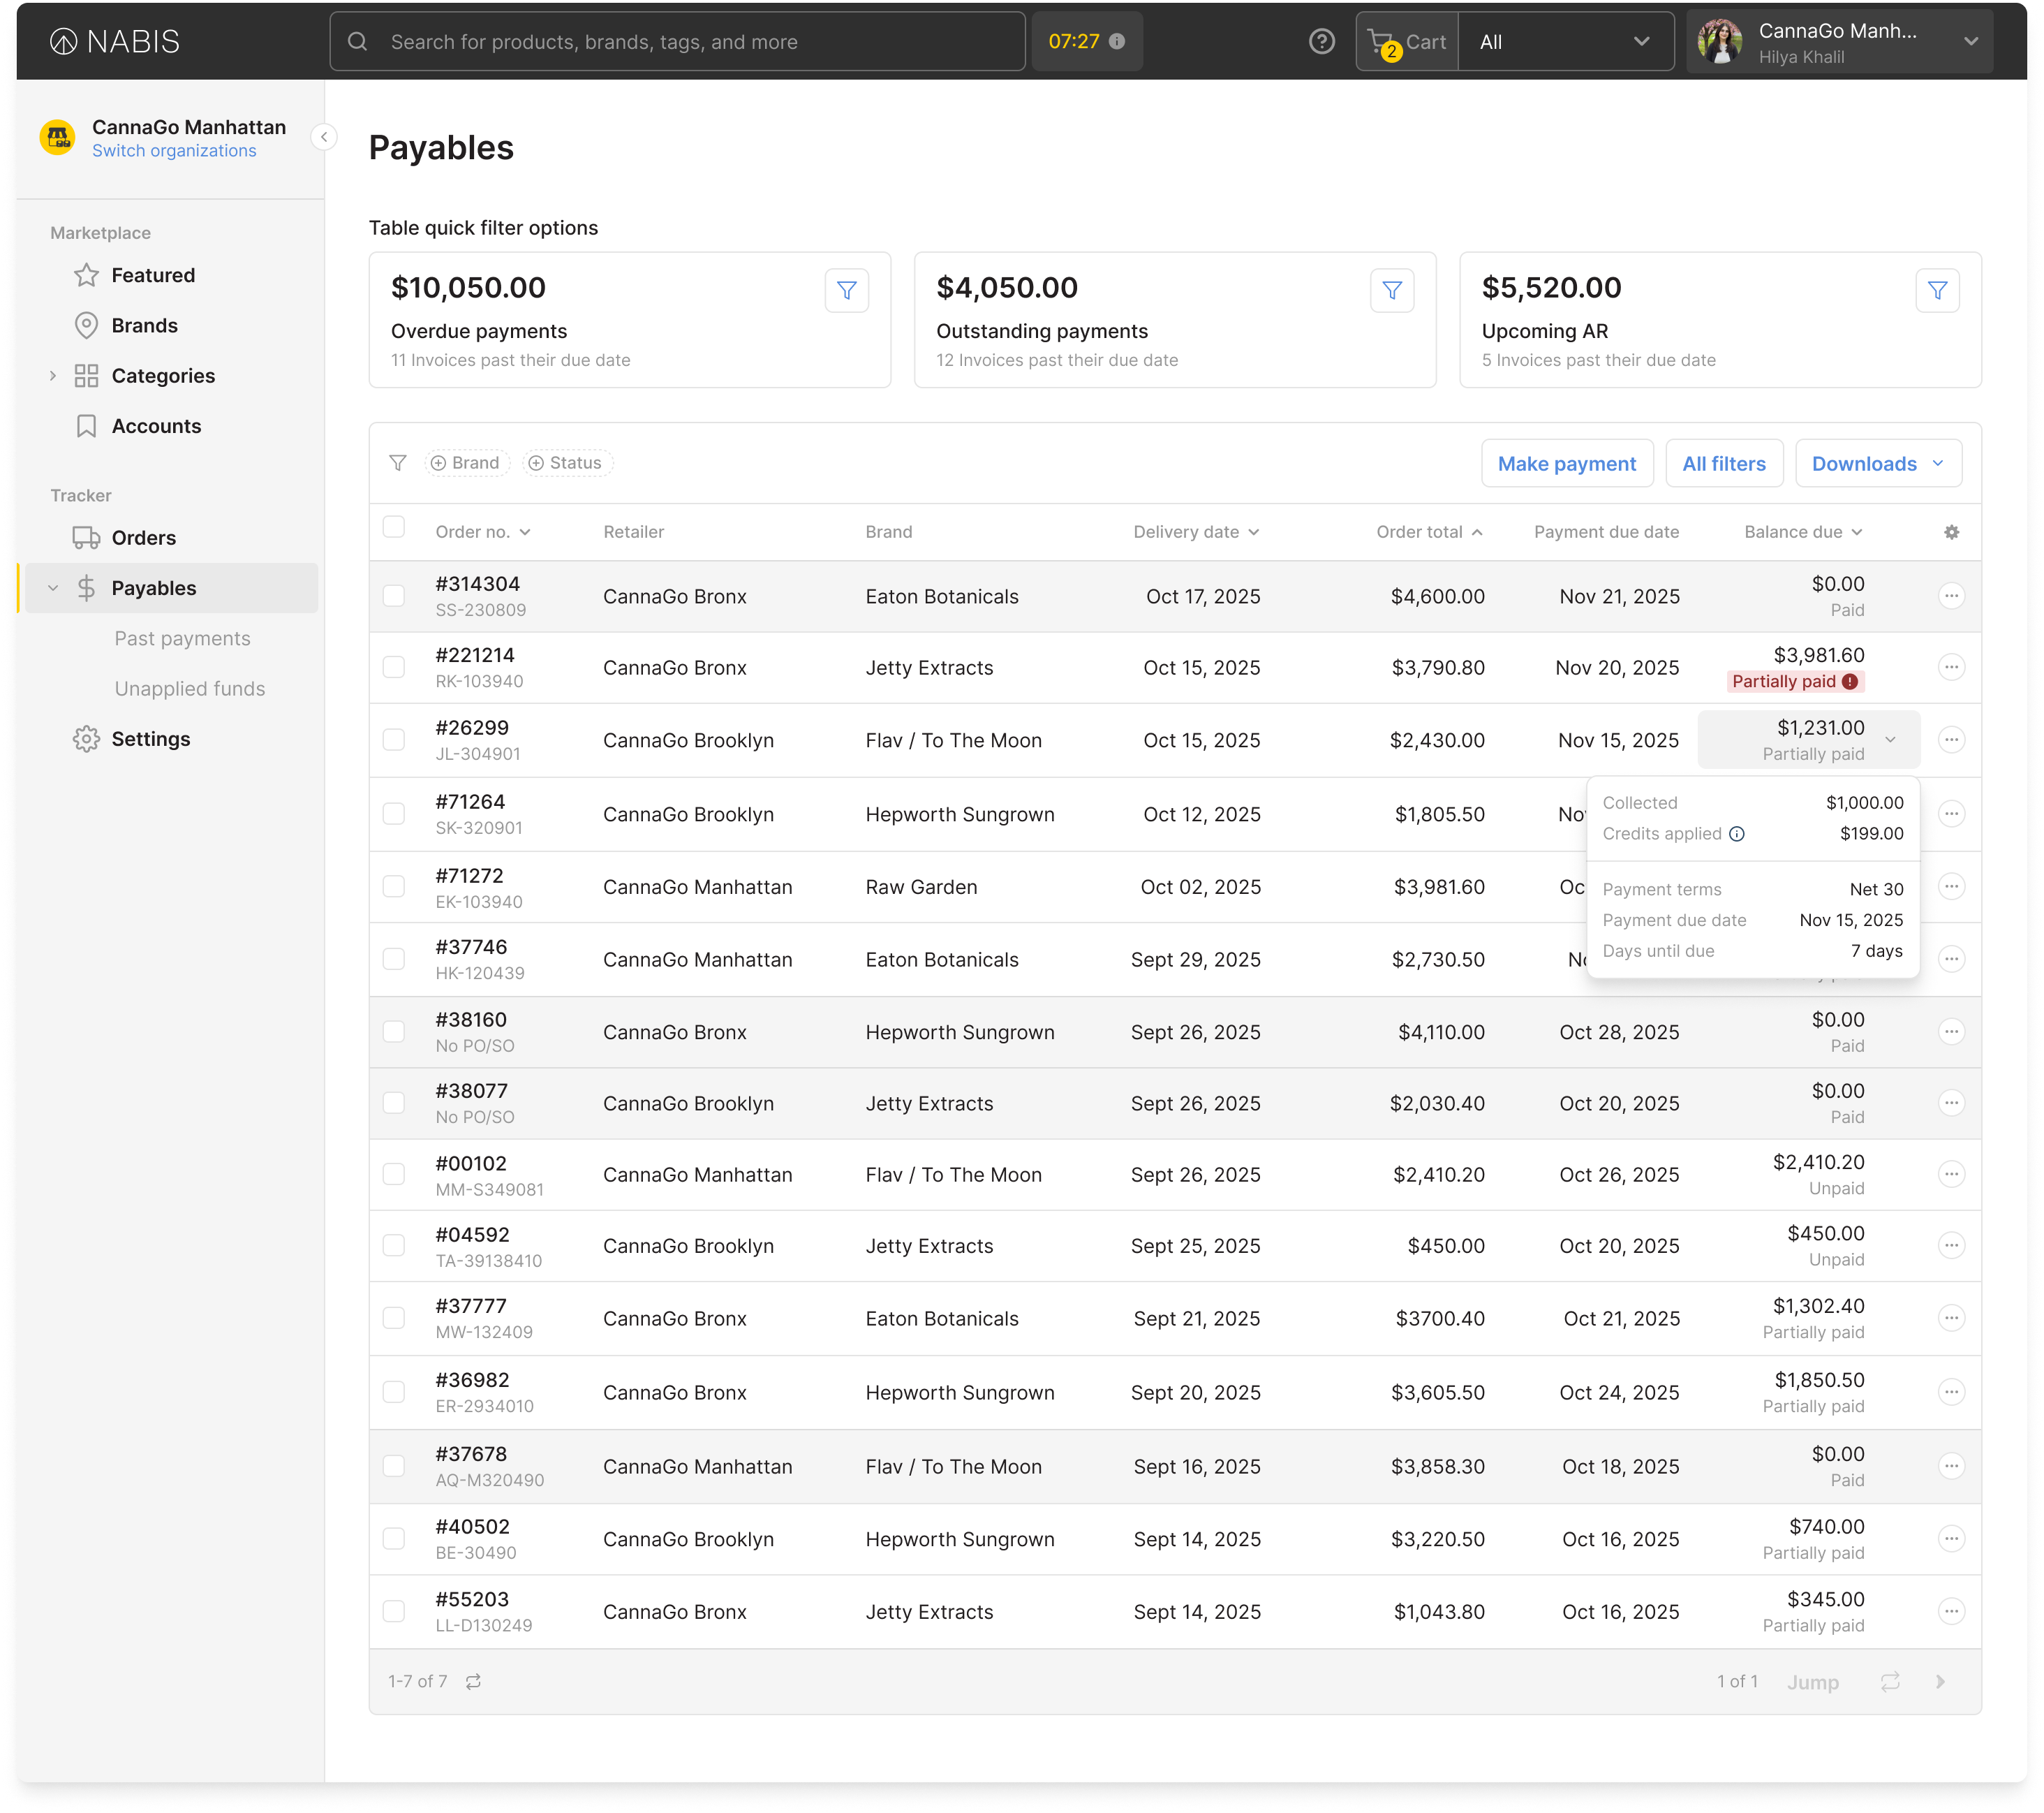The image size is (2044, 1813).
Task: Go to Past payments in sidebar
Action: (182, 638)
